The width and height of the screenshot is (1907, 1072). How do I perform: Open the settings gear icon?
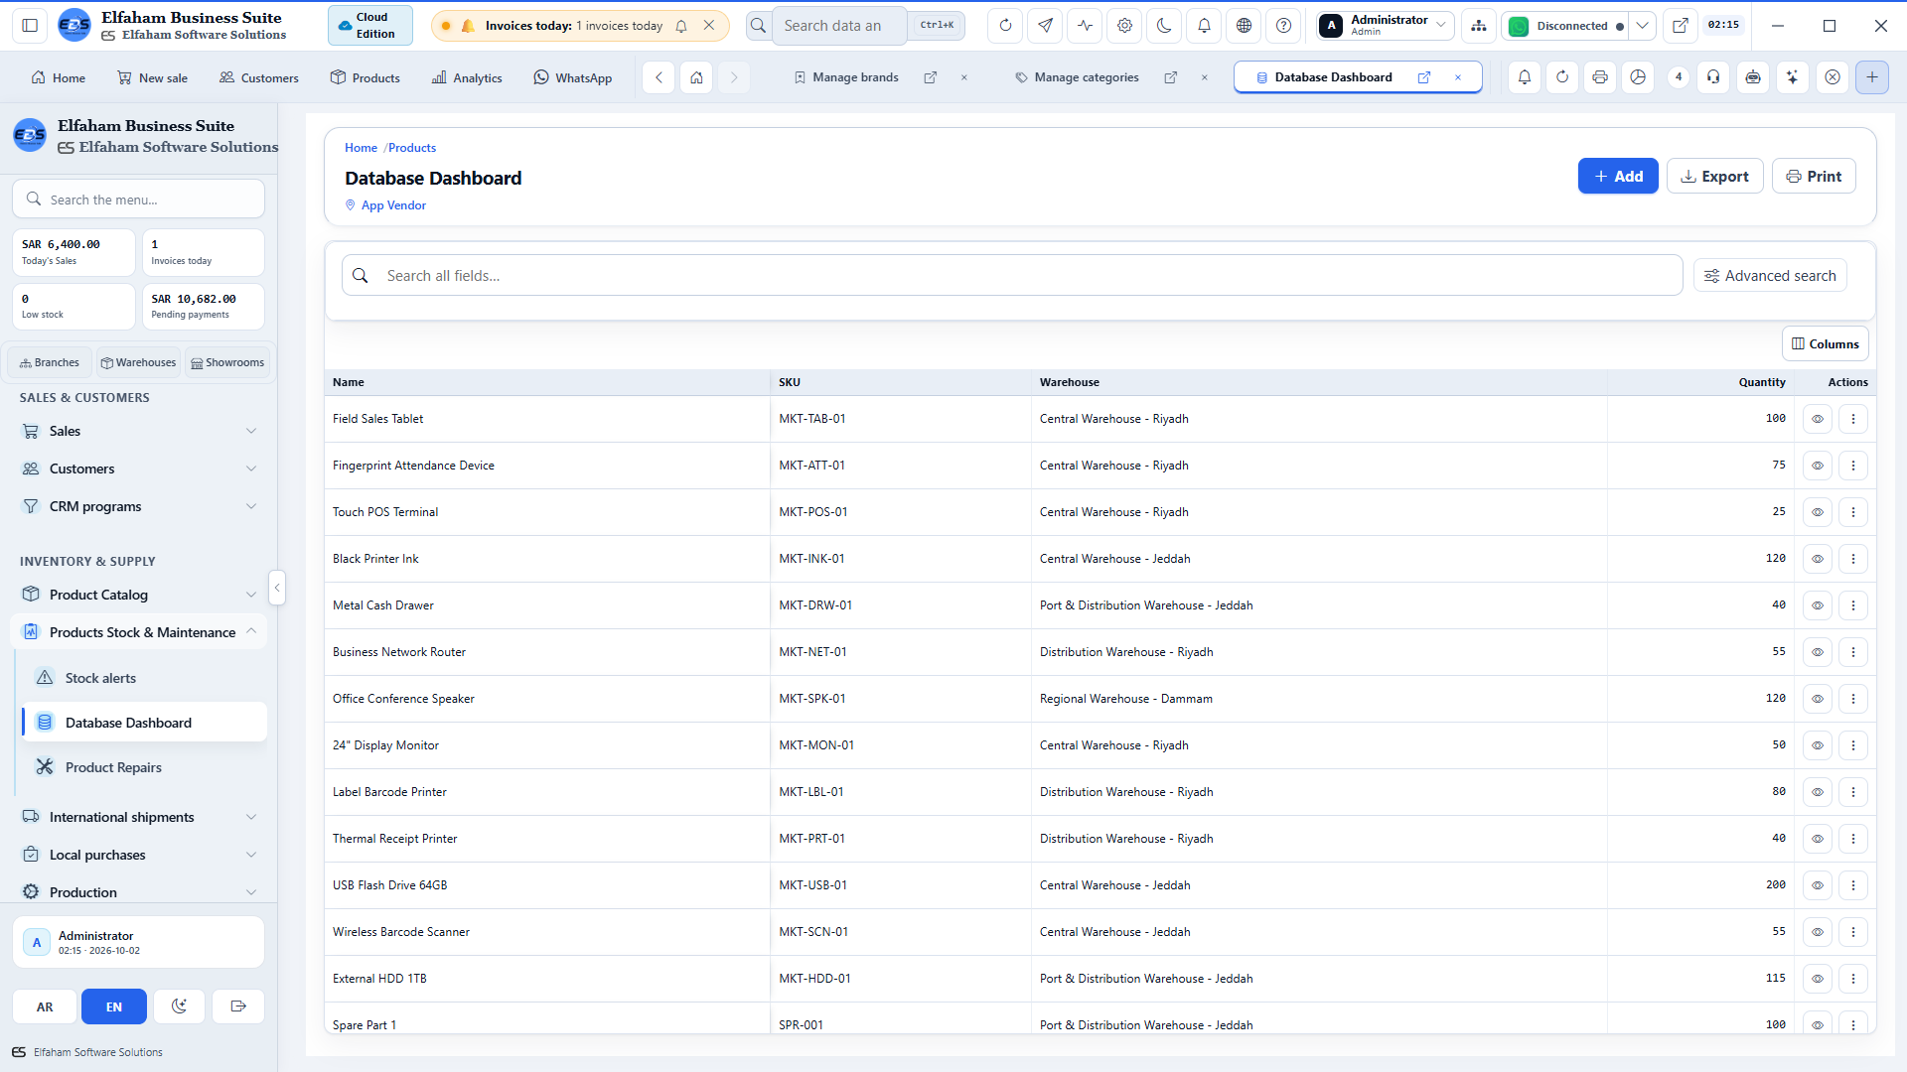click(1124, 26)
